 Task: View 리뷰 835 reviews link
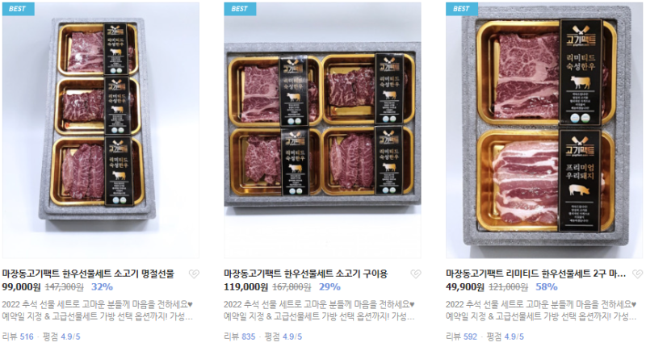pyautogui.click(x=240, y=337)
